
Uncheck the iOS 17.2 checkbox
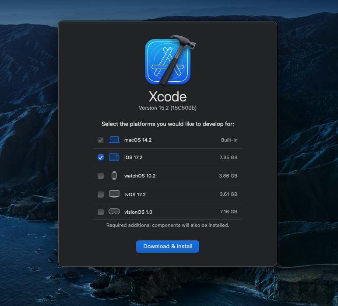pos(101,157)
